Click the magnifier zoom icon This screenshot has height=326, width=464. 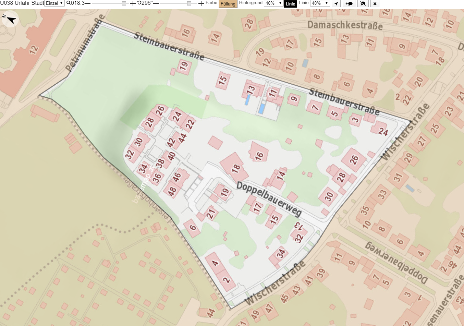pos(69,3)
